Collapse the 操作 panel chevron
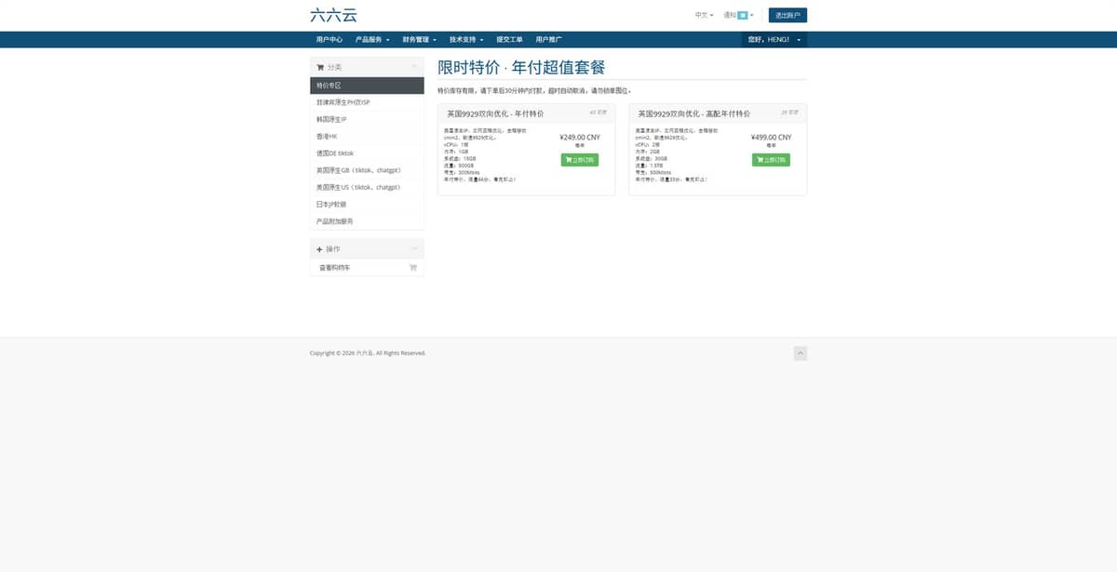 [x=414, y=249]
